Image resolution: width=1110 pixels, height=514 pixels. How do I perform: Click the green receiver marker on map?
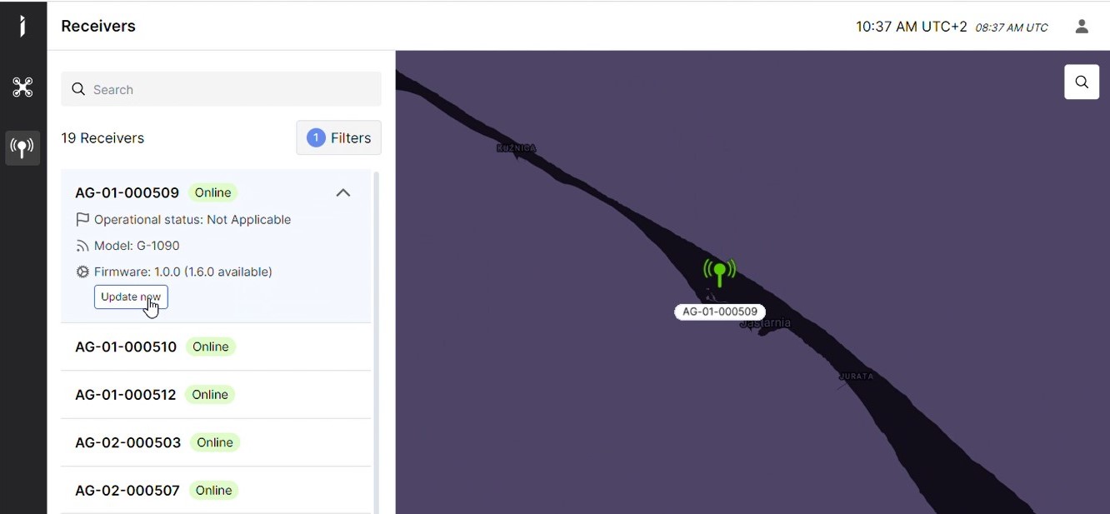pos(720,272)
